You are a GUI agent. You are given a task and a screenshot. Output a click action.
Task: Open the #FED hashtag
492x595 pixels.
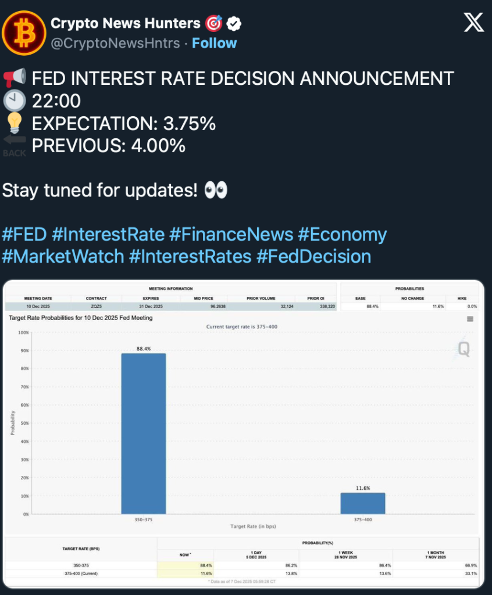(x=24, y=234)
